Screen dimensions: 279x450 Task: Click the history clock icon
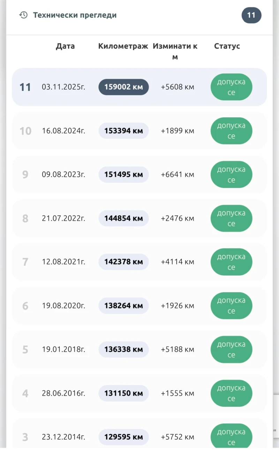click(x=23, y=15)
